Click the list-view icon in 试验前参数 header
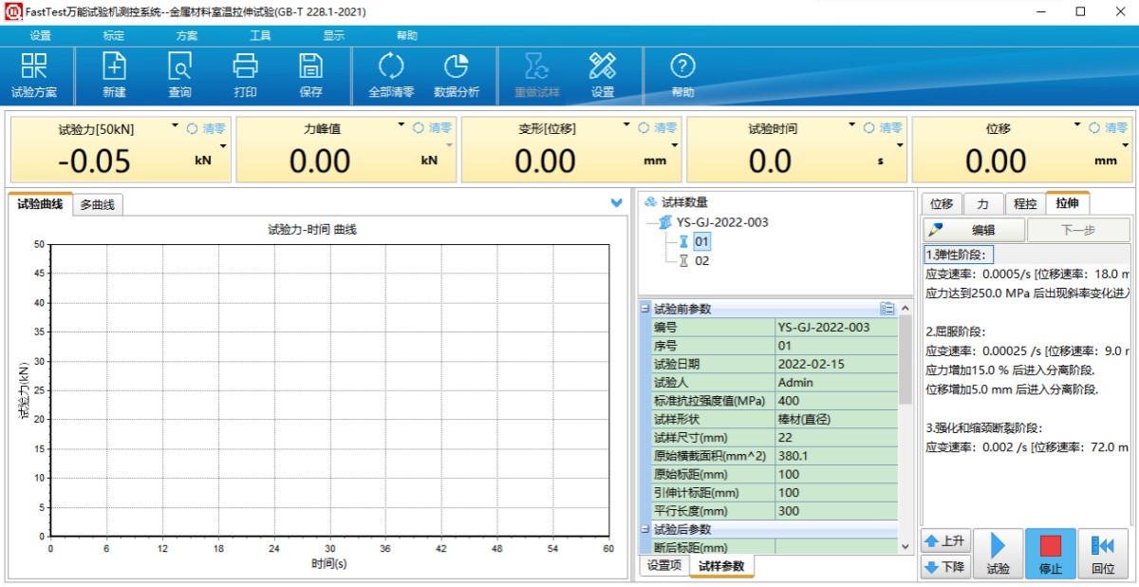 [887, 309]
